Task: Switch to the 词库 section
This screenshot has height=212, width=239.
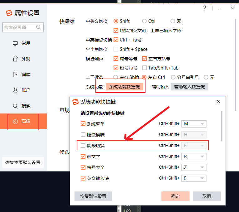Action: point(23,75)
